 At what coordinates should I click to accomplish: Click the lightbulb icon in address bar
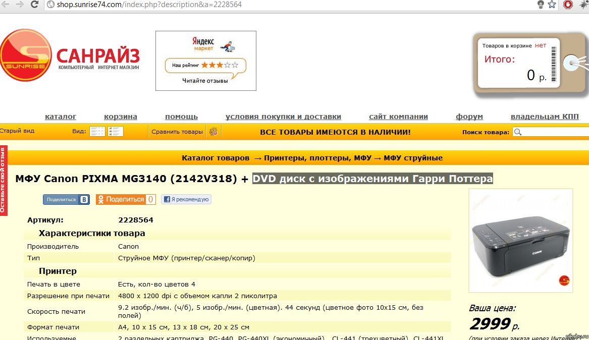point(541,5)
